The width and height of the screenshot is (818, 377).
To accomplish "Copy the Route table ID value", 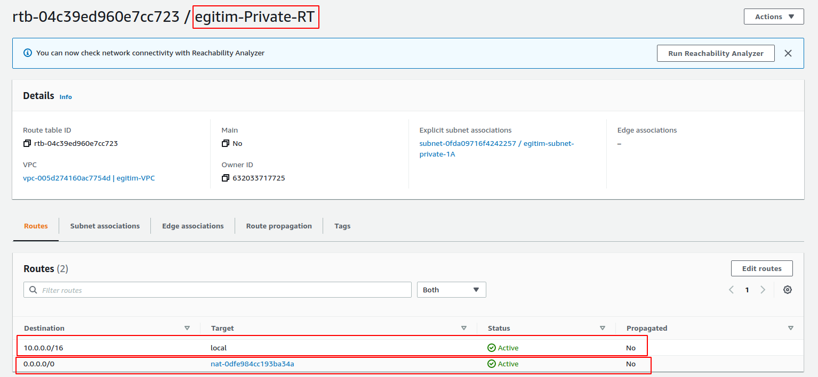I will (x=27, y=143).
